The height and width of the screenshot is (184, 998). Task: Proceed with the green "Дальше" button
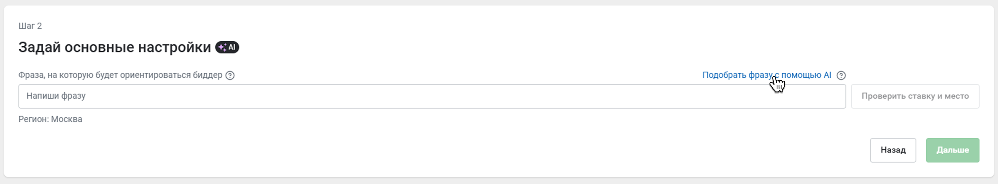[953, 150]
